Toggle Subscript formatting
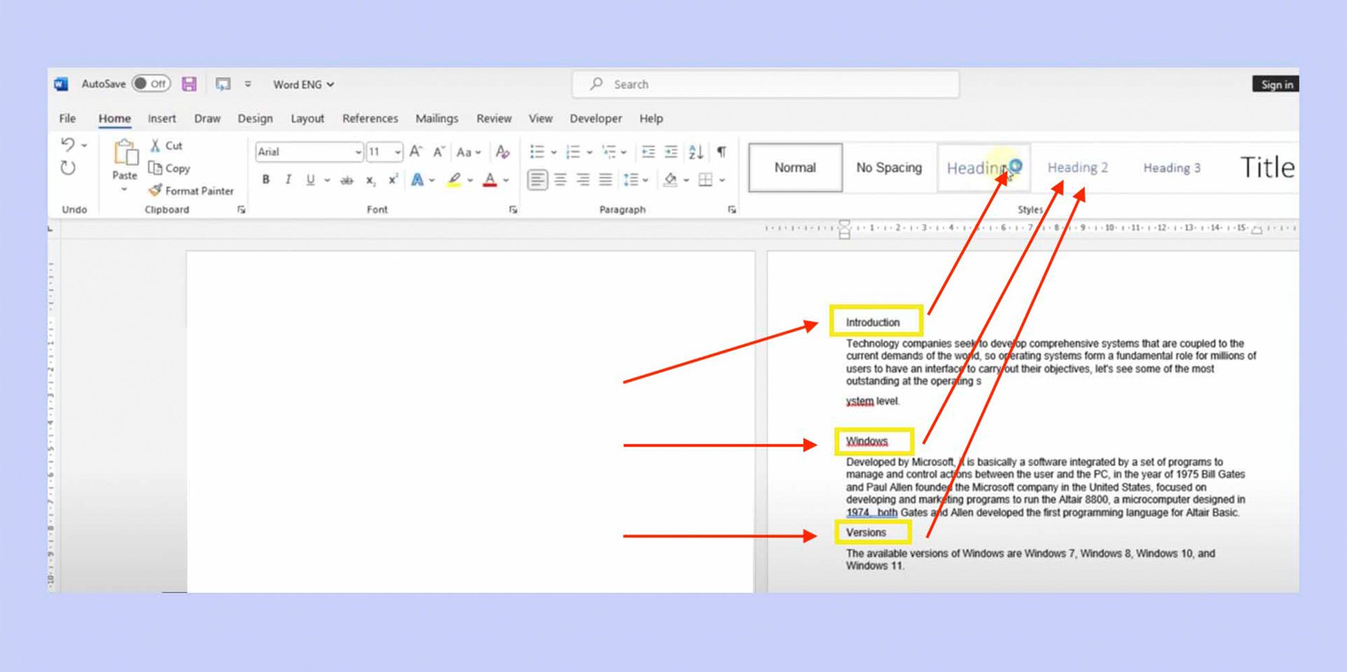The width and height of the screenshot is (1347, 672). 370,180
